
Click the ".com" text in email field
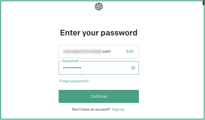pos(106,51)
